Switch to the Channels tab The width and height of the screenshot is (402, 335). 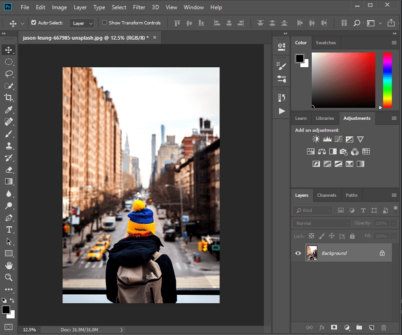tap(326, 195)
